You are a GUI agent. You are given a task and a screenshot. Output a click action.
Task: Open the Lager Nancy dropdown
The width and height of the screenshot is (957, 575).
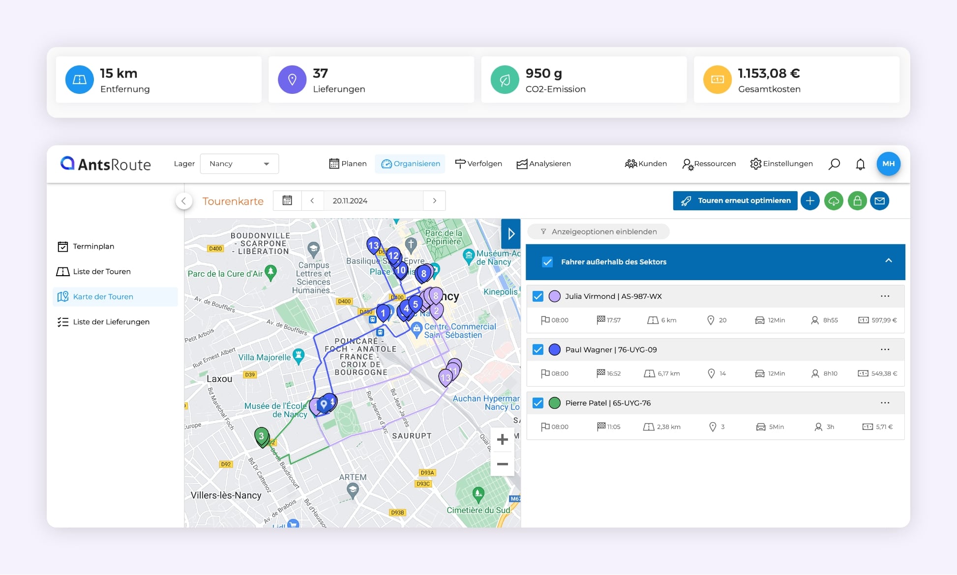point(239,164)
